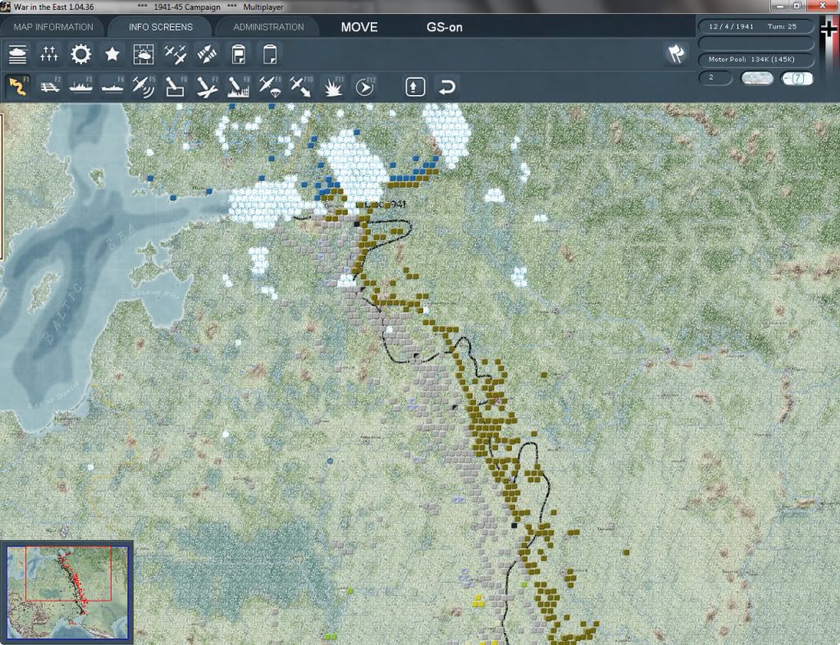The height and width of the screenshot is (645, 840).
Task: Switch to the Info Screens tab
Action: click(x=160, y=27)
